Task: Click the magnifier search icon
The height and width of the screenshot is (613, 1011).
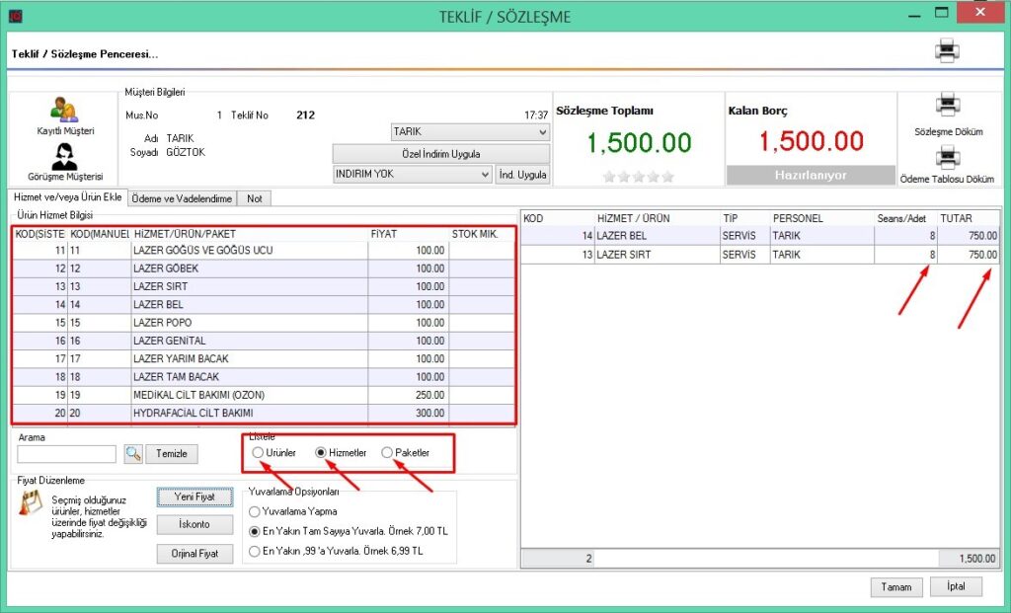Action: point(133,454)
